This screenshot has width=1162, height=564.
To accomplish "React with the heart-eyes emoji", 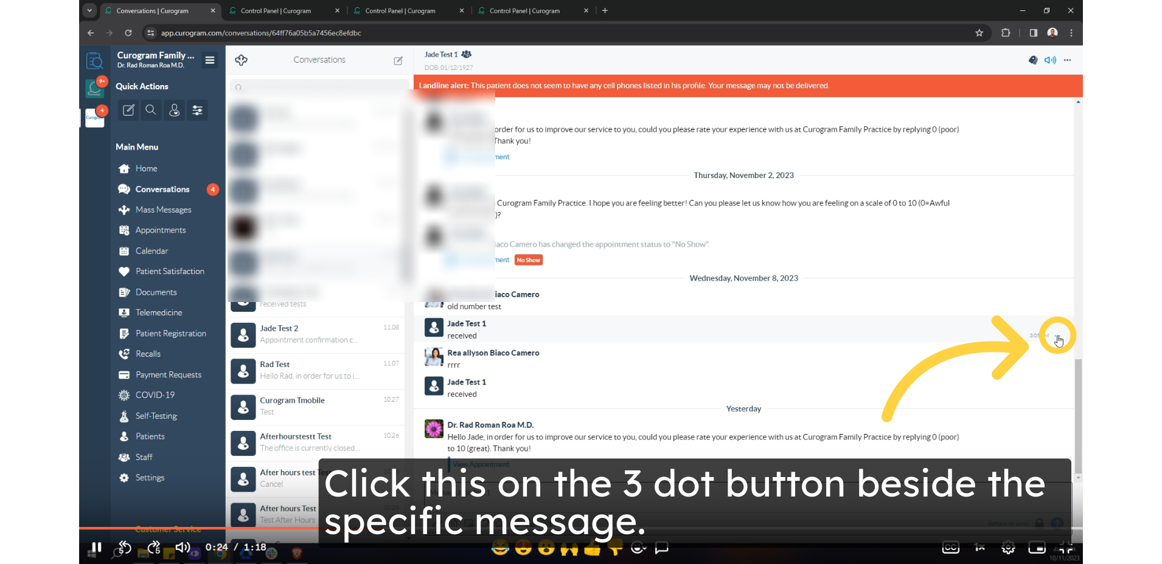I will pos(523,548).
